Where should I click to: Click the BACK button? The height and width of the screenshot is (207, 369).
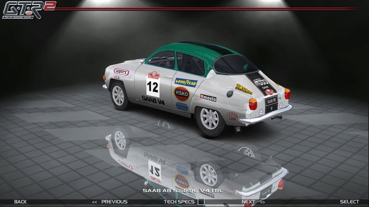(x=20, y=202)
